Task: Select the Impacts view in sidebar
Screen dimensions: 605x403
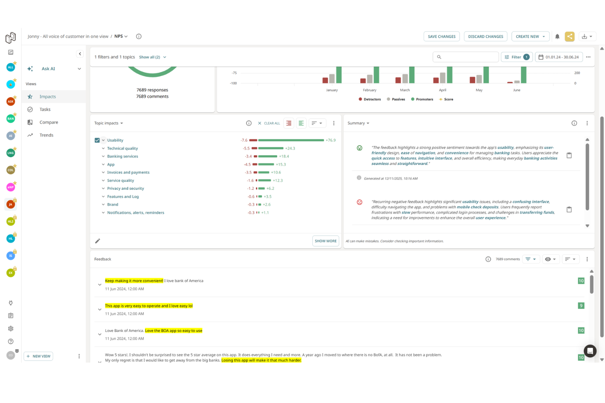Action: click(x=47, y=96)
